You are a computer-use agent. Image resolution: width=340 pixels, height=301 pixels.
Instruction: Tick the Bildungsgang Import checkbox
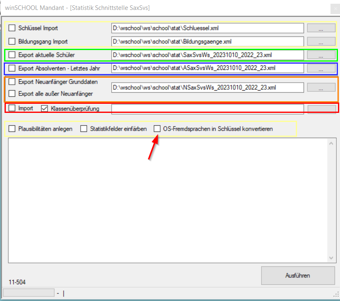[x=12, y=42]
